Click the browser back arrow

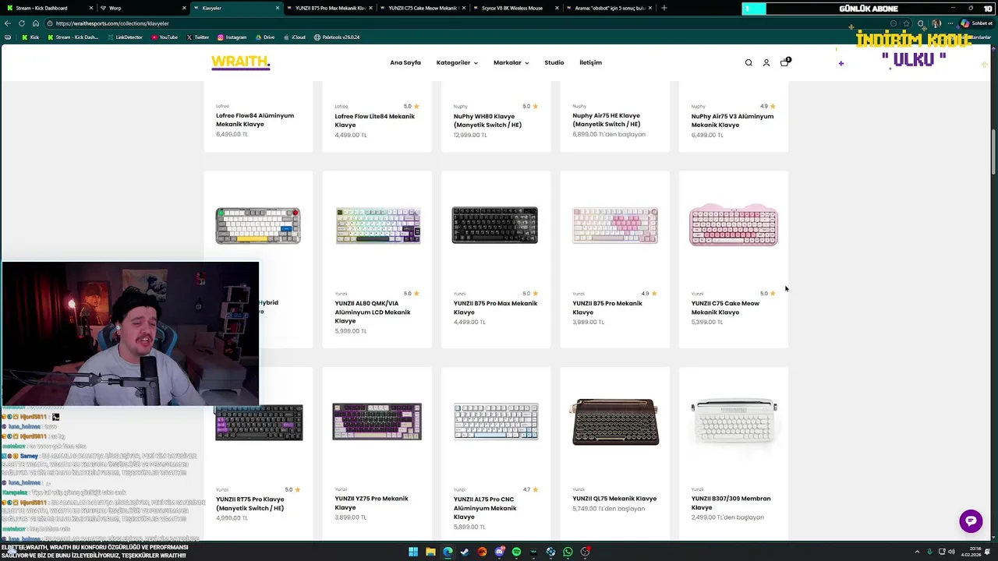(x=8, y=23)
